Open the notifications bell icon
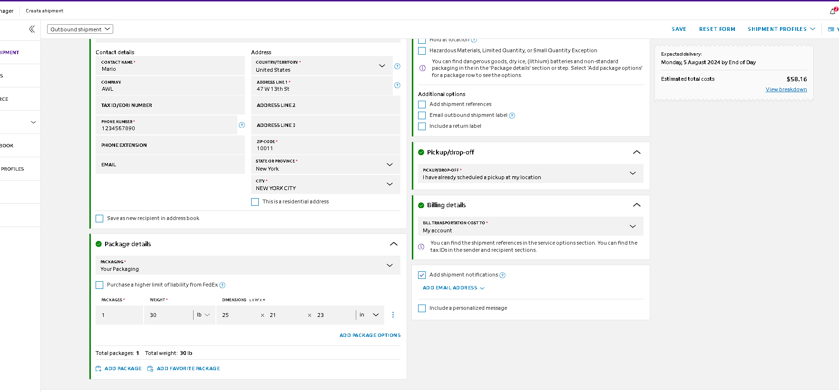The width and height of the screenshot is (839, 392). coord(833,11)
